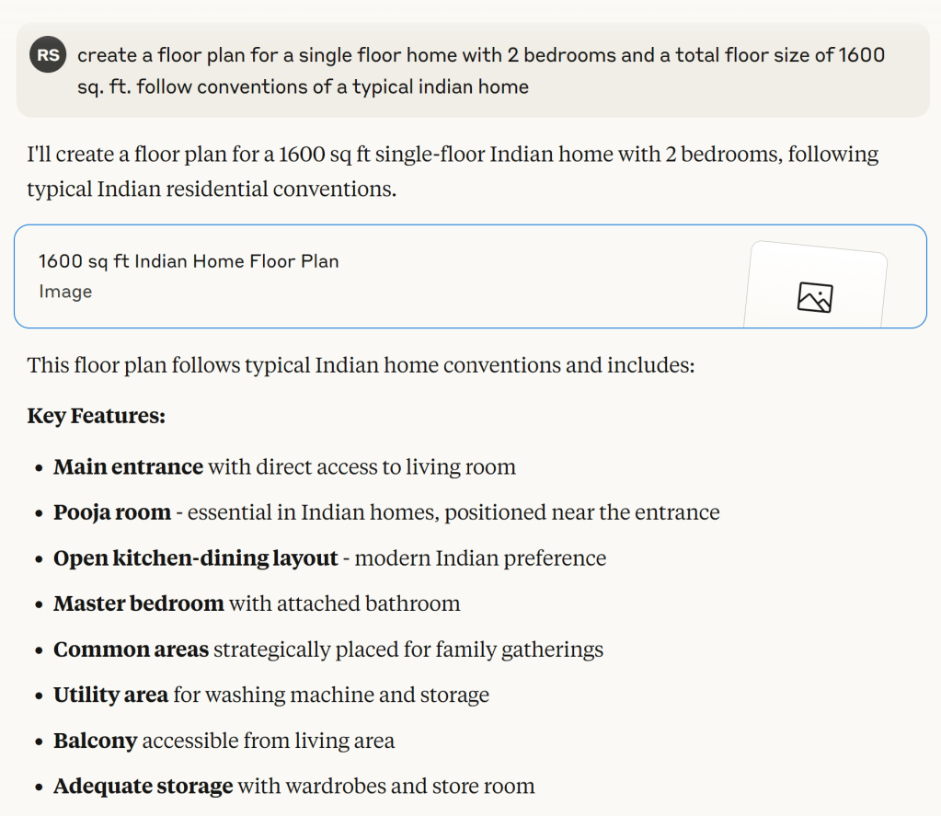Click the text 'with attached bathroom'

tap(344, 603)
